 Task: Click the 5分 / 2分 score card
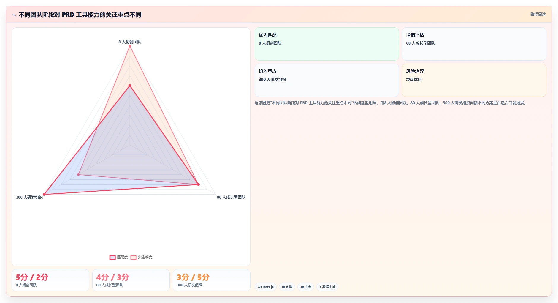coord(50,280)
